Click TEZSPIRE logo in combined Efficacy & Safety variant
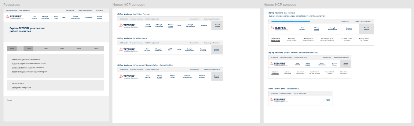Screen dimensions: 414x126 [x=128, y=76]
